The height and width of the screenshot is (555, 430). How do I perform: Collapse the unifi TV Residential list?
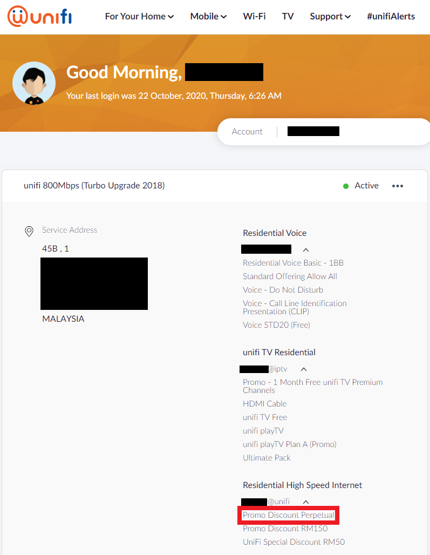pyautogui.click(x=304, y=369)
